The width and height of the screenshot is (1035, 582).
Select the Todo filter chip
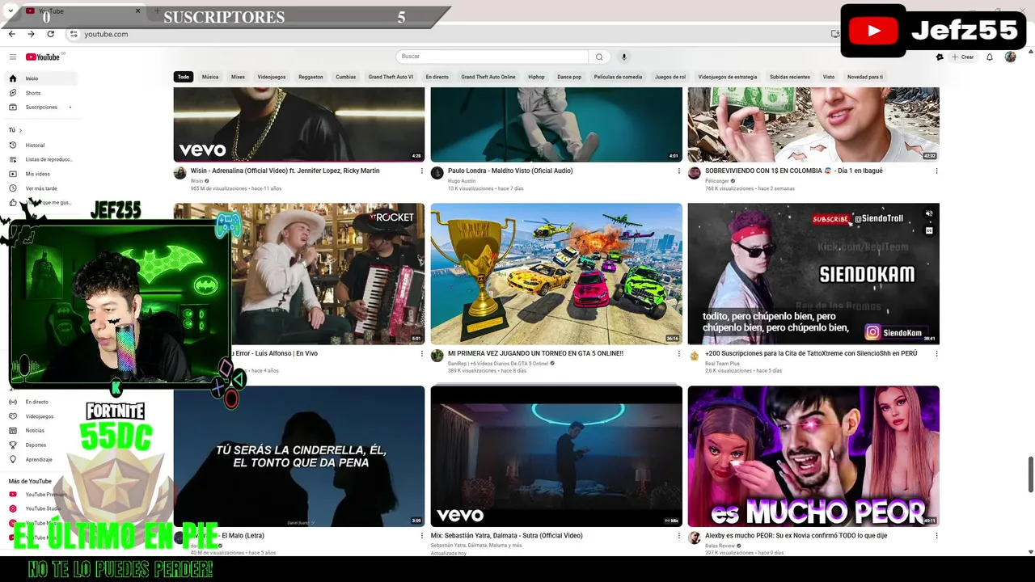point(184,77)
